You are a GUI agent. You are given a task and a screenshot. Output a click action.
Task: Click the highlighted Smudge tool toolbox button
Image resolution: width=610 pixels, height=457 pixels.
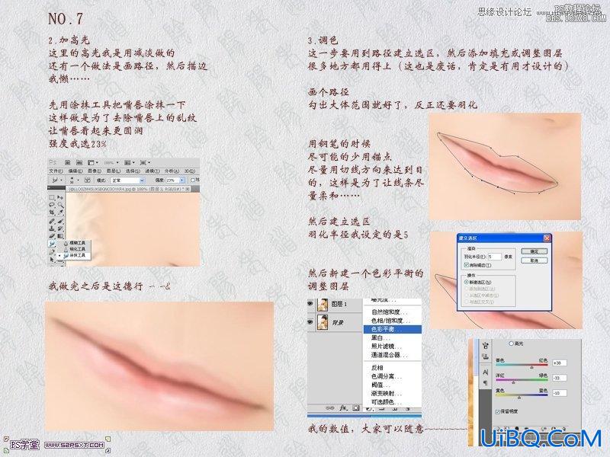pyautogui.click(x=52, y=243)
